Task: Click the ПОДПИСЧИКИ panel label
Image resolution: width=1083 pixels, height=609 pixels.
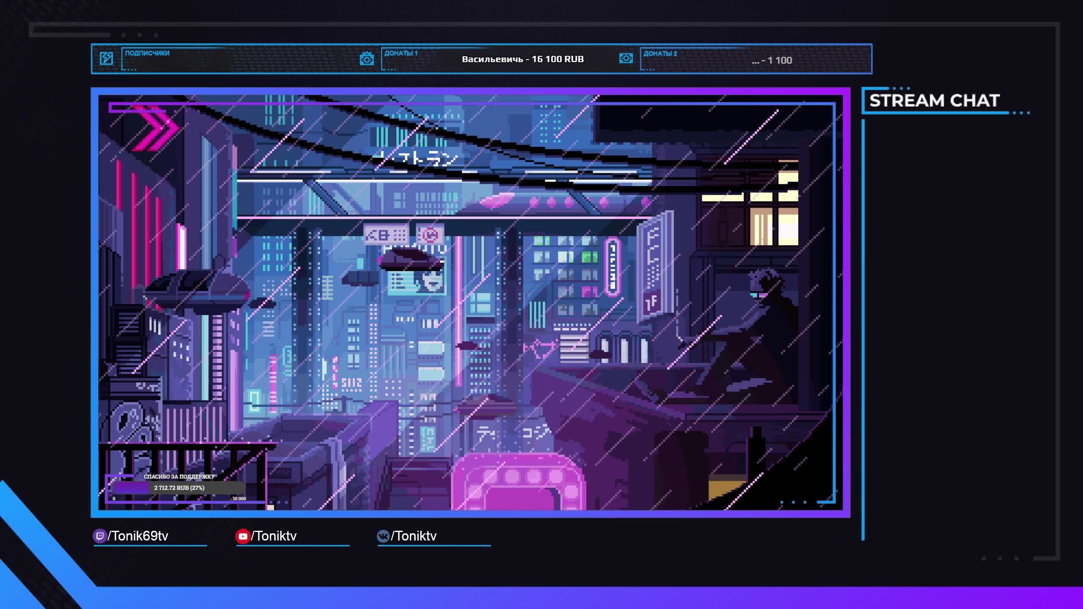Action: click(x=147, y=53)
